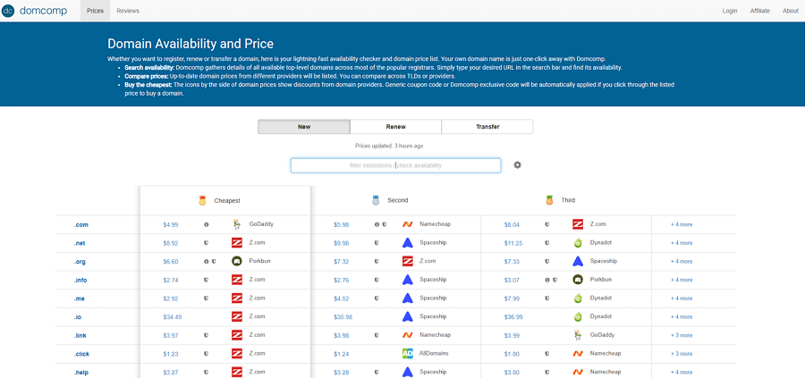
Task: Click info icon next to $4.99 price
Action: [x=207, y=224]
